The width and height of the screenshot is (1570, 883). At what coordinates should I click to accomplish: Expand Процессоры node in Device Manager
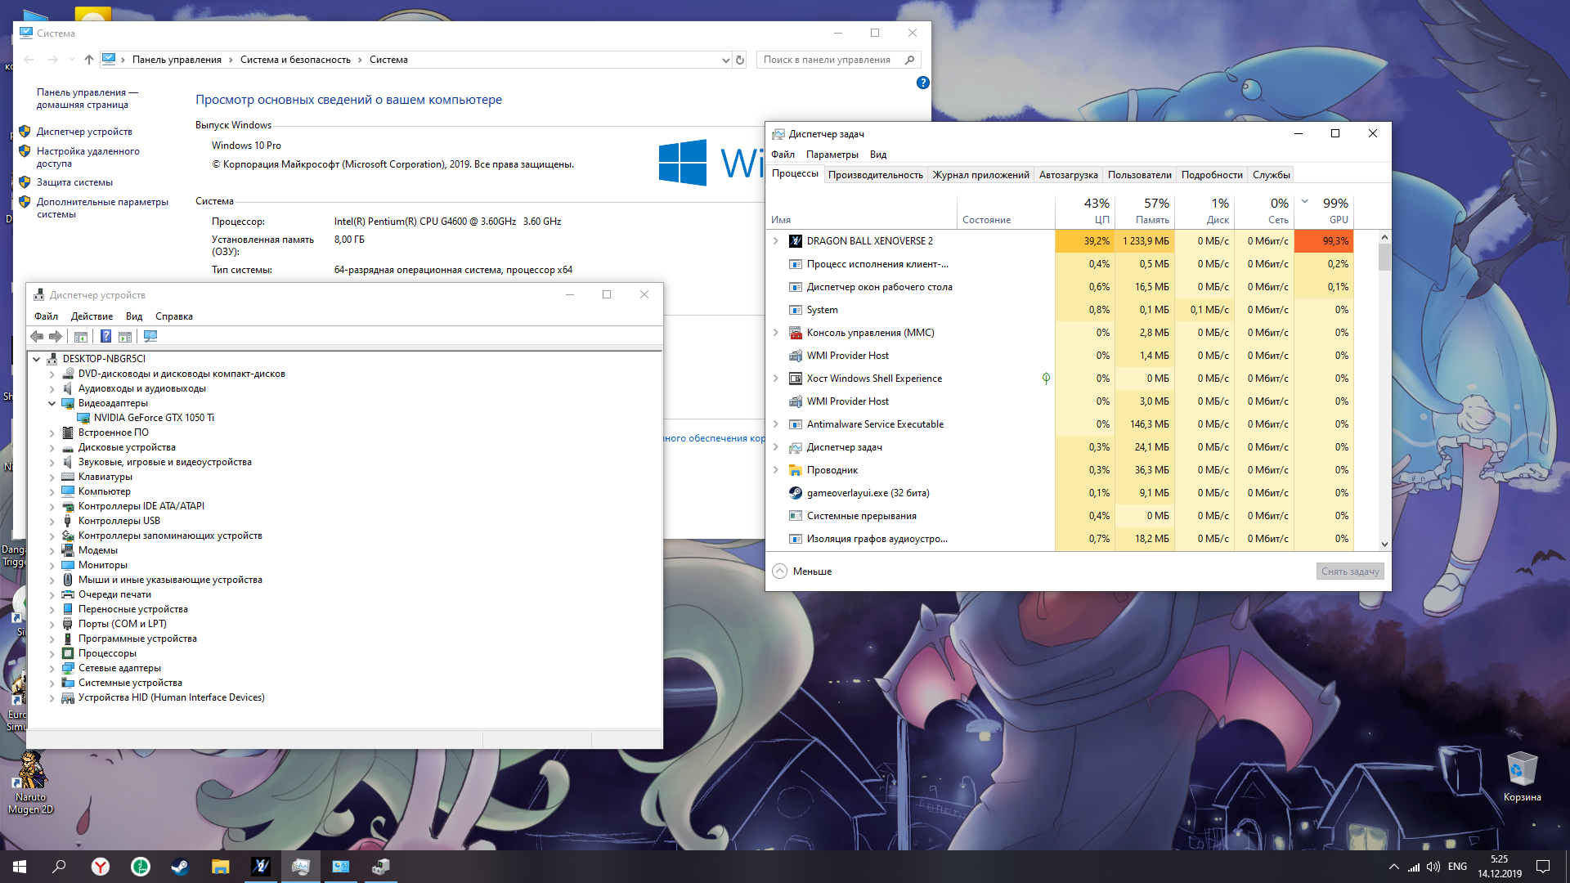click(52, 653)
